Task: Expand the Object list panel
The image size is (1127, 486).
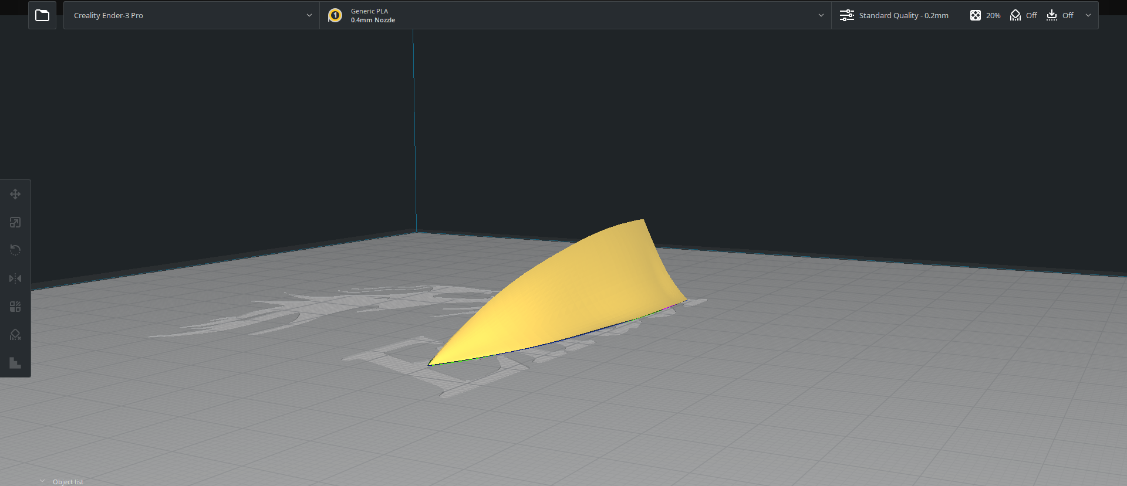Action: coord(62,481)
